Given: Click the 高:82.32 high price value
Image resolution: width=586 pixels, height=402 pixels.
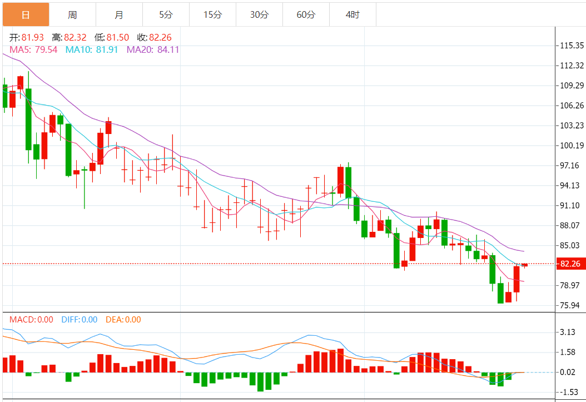Looking at the screenshot, I should point(69,37).
